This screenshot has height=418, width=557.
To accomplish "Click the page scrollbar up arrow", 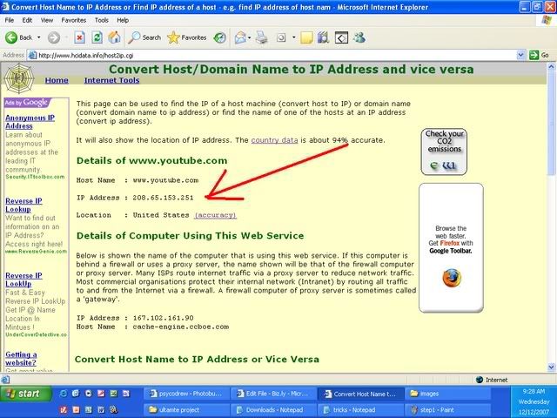I will pos(551,66).
